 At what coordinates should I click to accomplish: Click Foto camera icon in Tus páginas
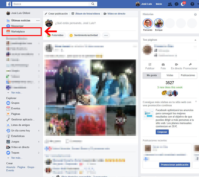(x=163, y=64)
